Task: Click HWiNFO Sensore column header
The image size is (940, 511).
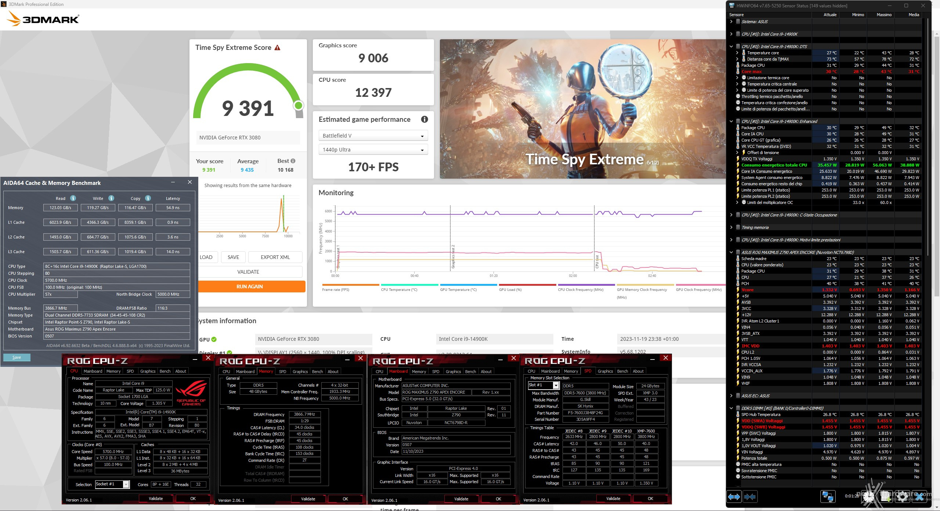Action: (769, 15)
